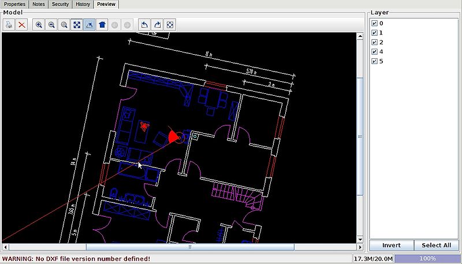This screenshot has width=462, height=264.
Task: Click the reset rotation diamond icon
Action: pos(170,25)
